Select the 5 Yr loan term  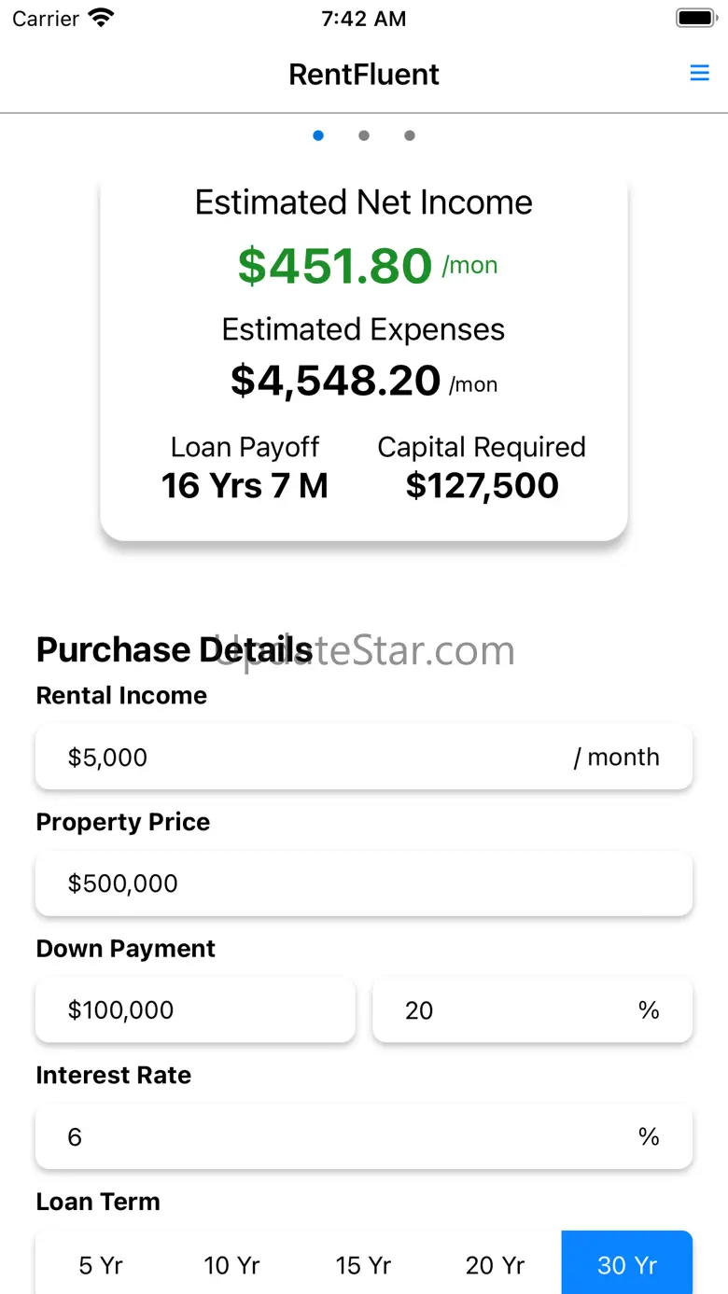(x=101, y=1264)
